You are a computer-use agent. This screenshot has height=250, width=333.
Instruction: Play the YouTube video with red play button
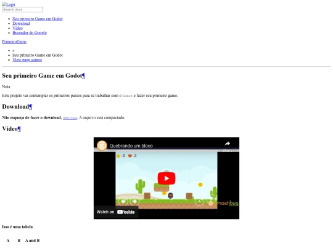pos(166,178)
